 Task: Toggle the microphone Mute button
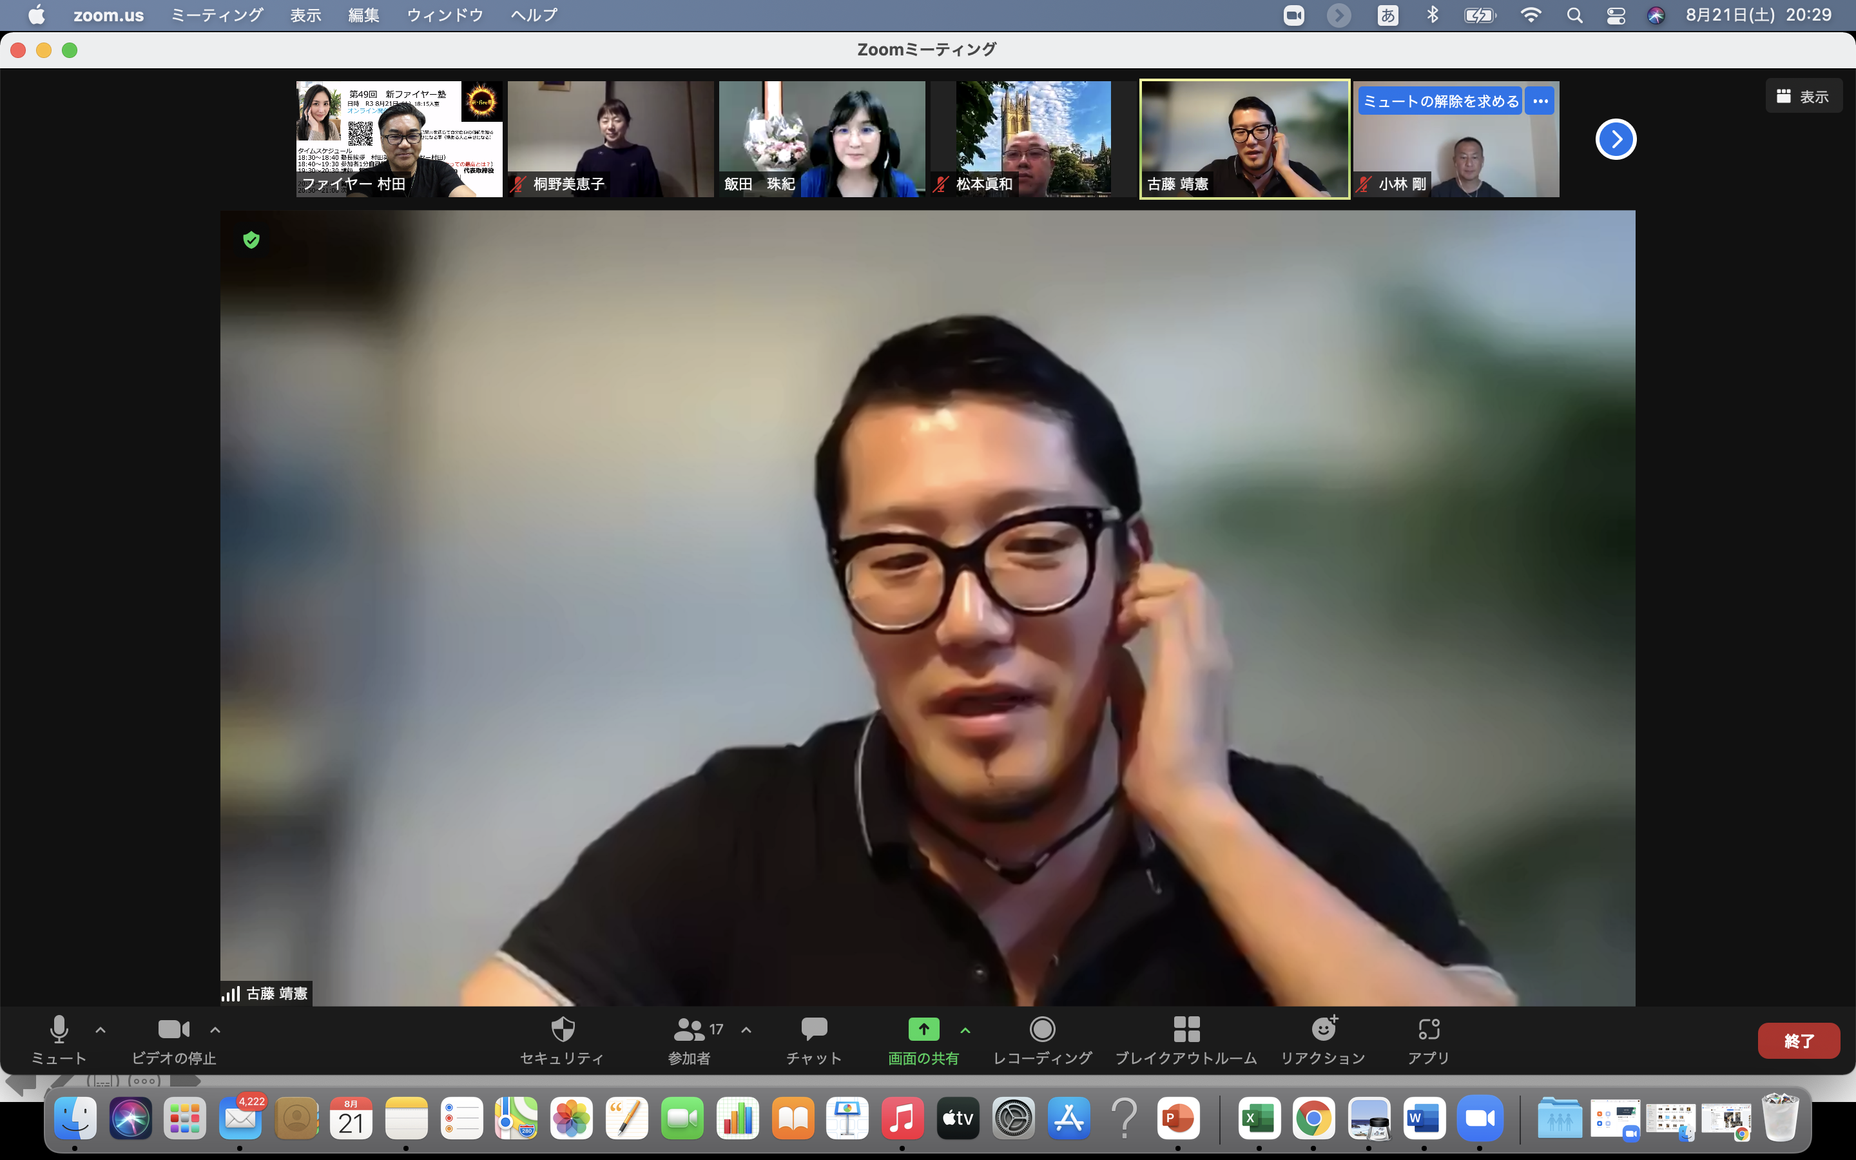(59, 1030)
